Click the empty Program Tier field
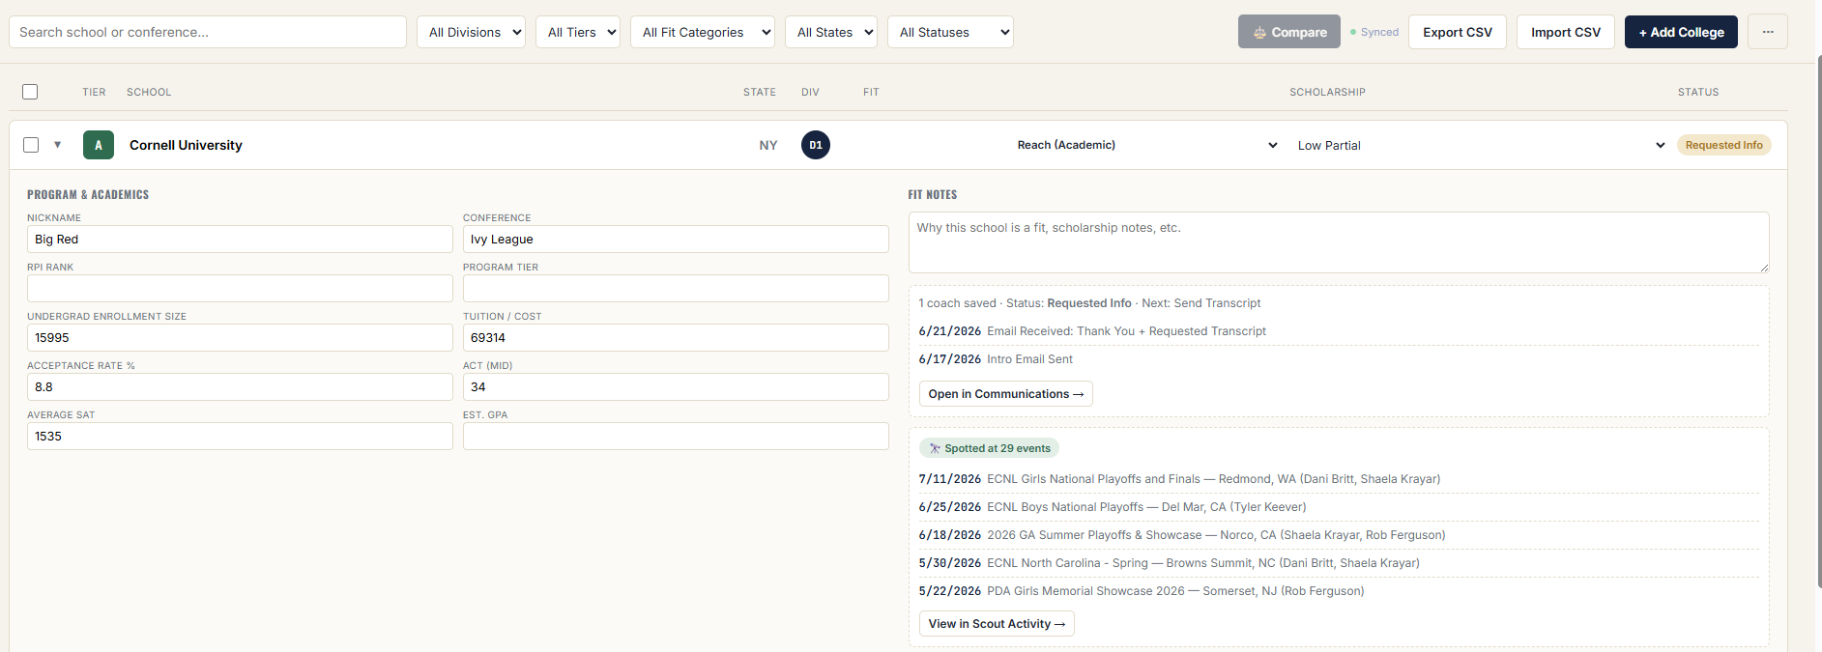This screenshot has height=652, width=1822. click(x=676, y=289)
